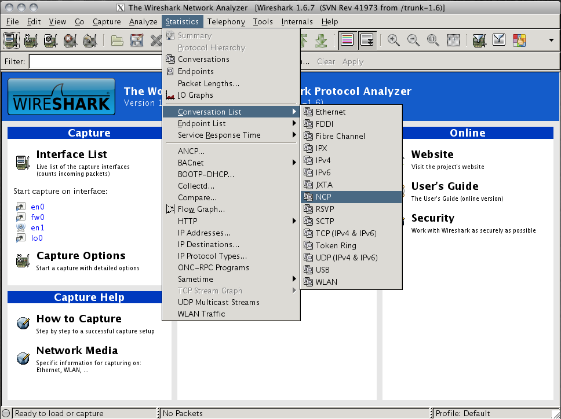Select UDP (IPv4 & IPv6) conversation entry
Viewport: 561px width, 419px height.
click(x=351, y=258)
